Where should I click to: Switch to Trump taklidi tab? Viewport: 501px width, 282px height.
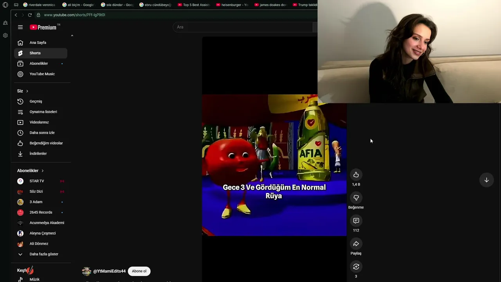[305, 5]
